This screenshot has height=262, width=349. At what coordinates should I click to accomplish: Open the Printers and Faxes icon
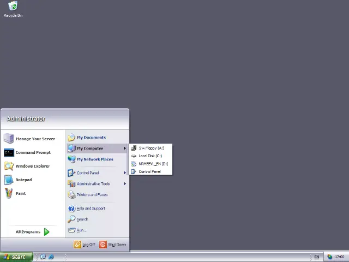point(71,195)
